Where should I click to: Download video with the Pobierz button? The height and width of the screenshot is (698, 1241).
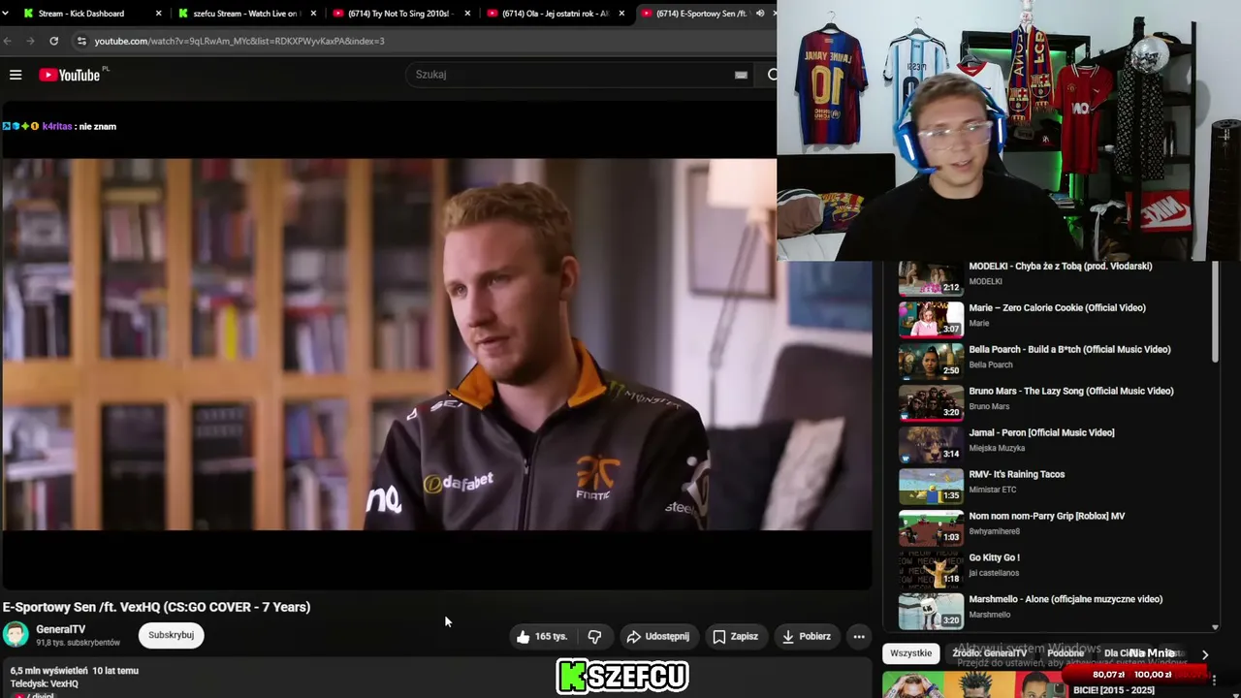click(806, 637)
